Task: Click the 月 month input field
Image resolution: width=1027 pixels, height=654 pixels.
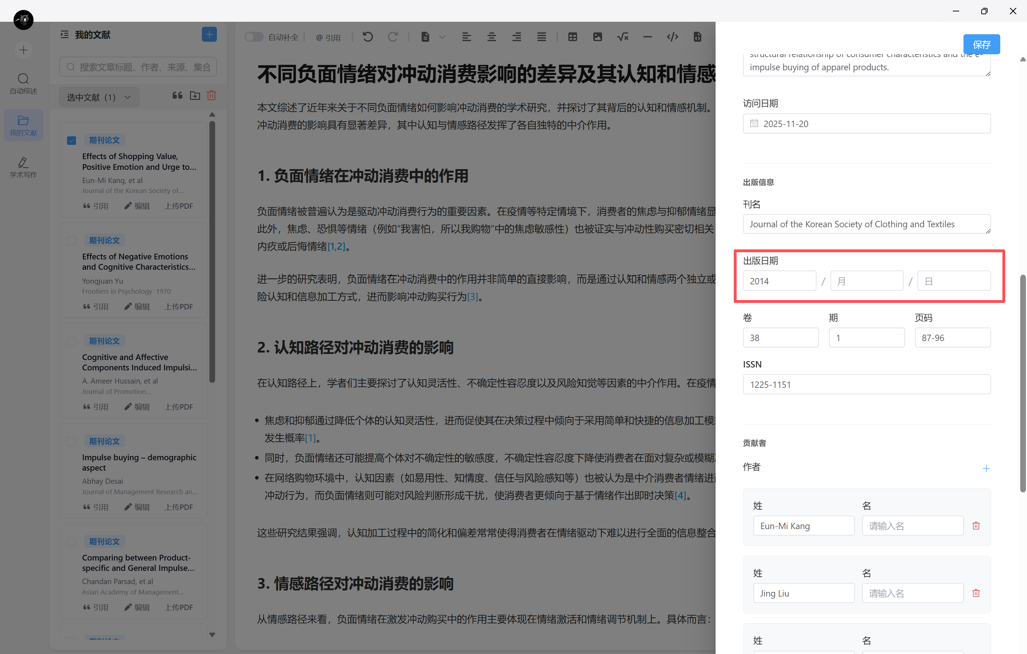Action: tap(866, 281)
